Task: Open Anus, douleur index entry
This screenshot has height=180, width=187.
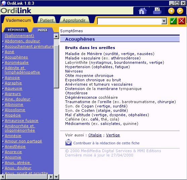Action: [18, 168]
